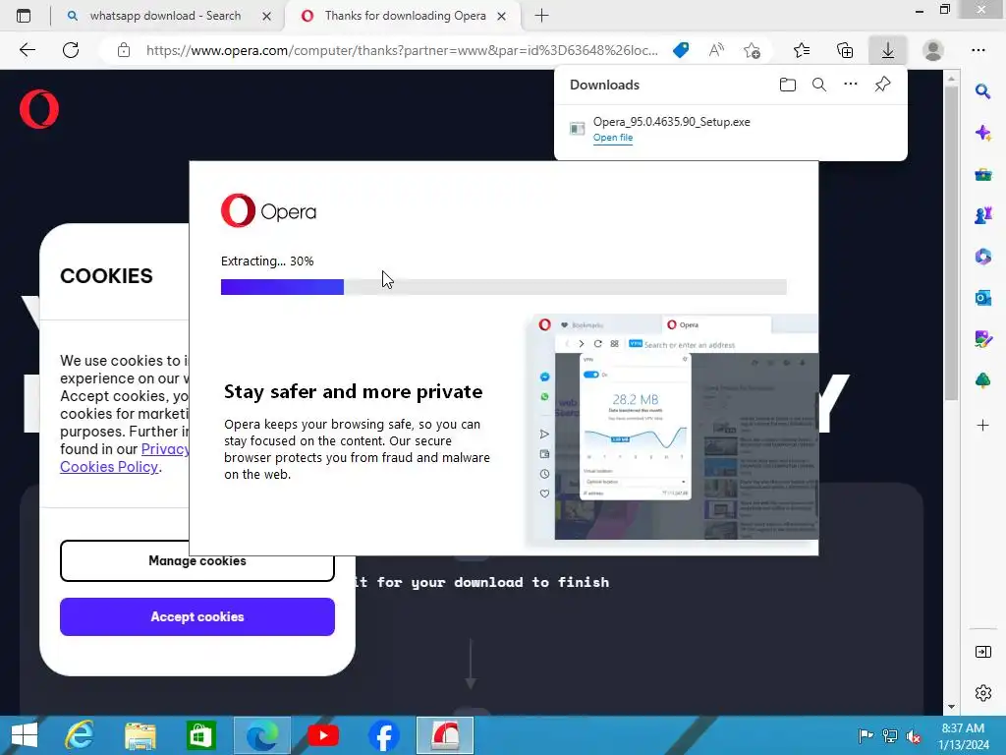1006x755 pixels.
Task: Open sidebar Games chess icon
Action: click(x=982, y=215)
